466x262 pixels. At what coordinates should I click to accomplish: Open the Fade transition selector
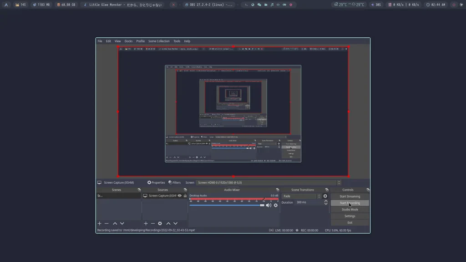coord(300,196)
